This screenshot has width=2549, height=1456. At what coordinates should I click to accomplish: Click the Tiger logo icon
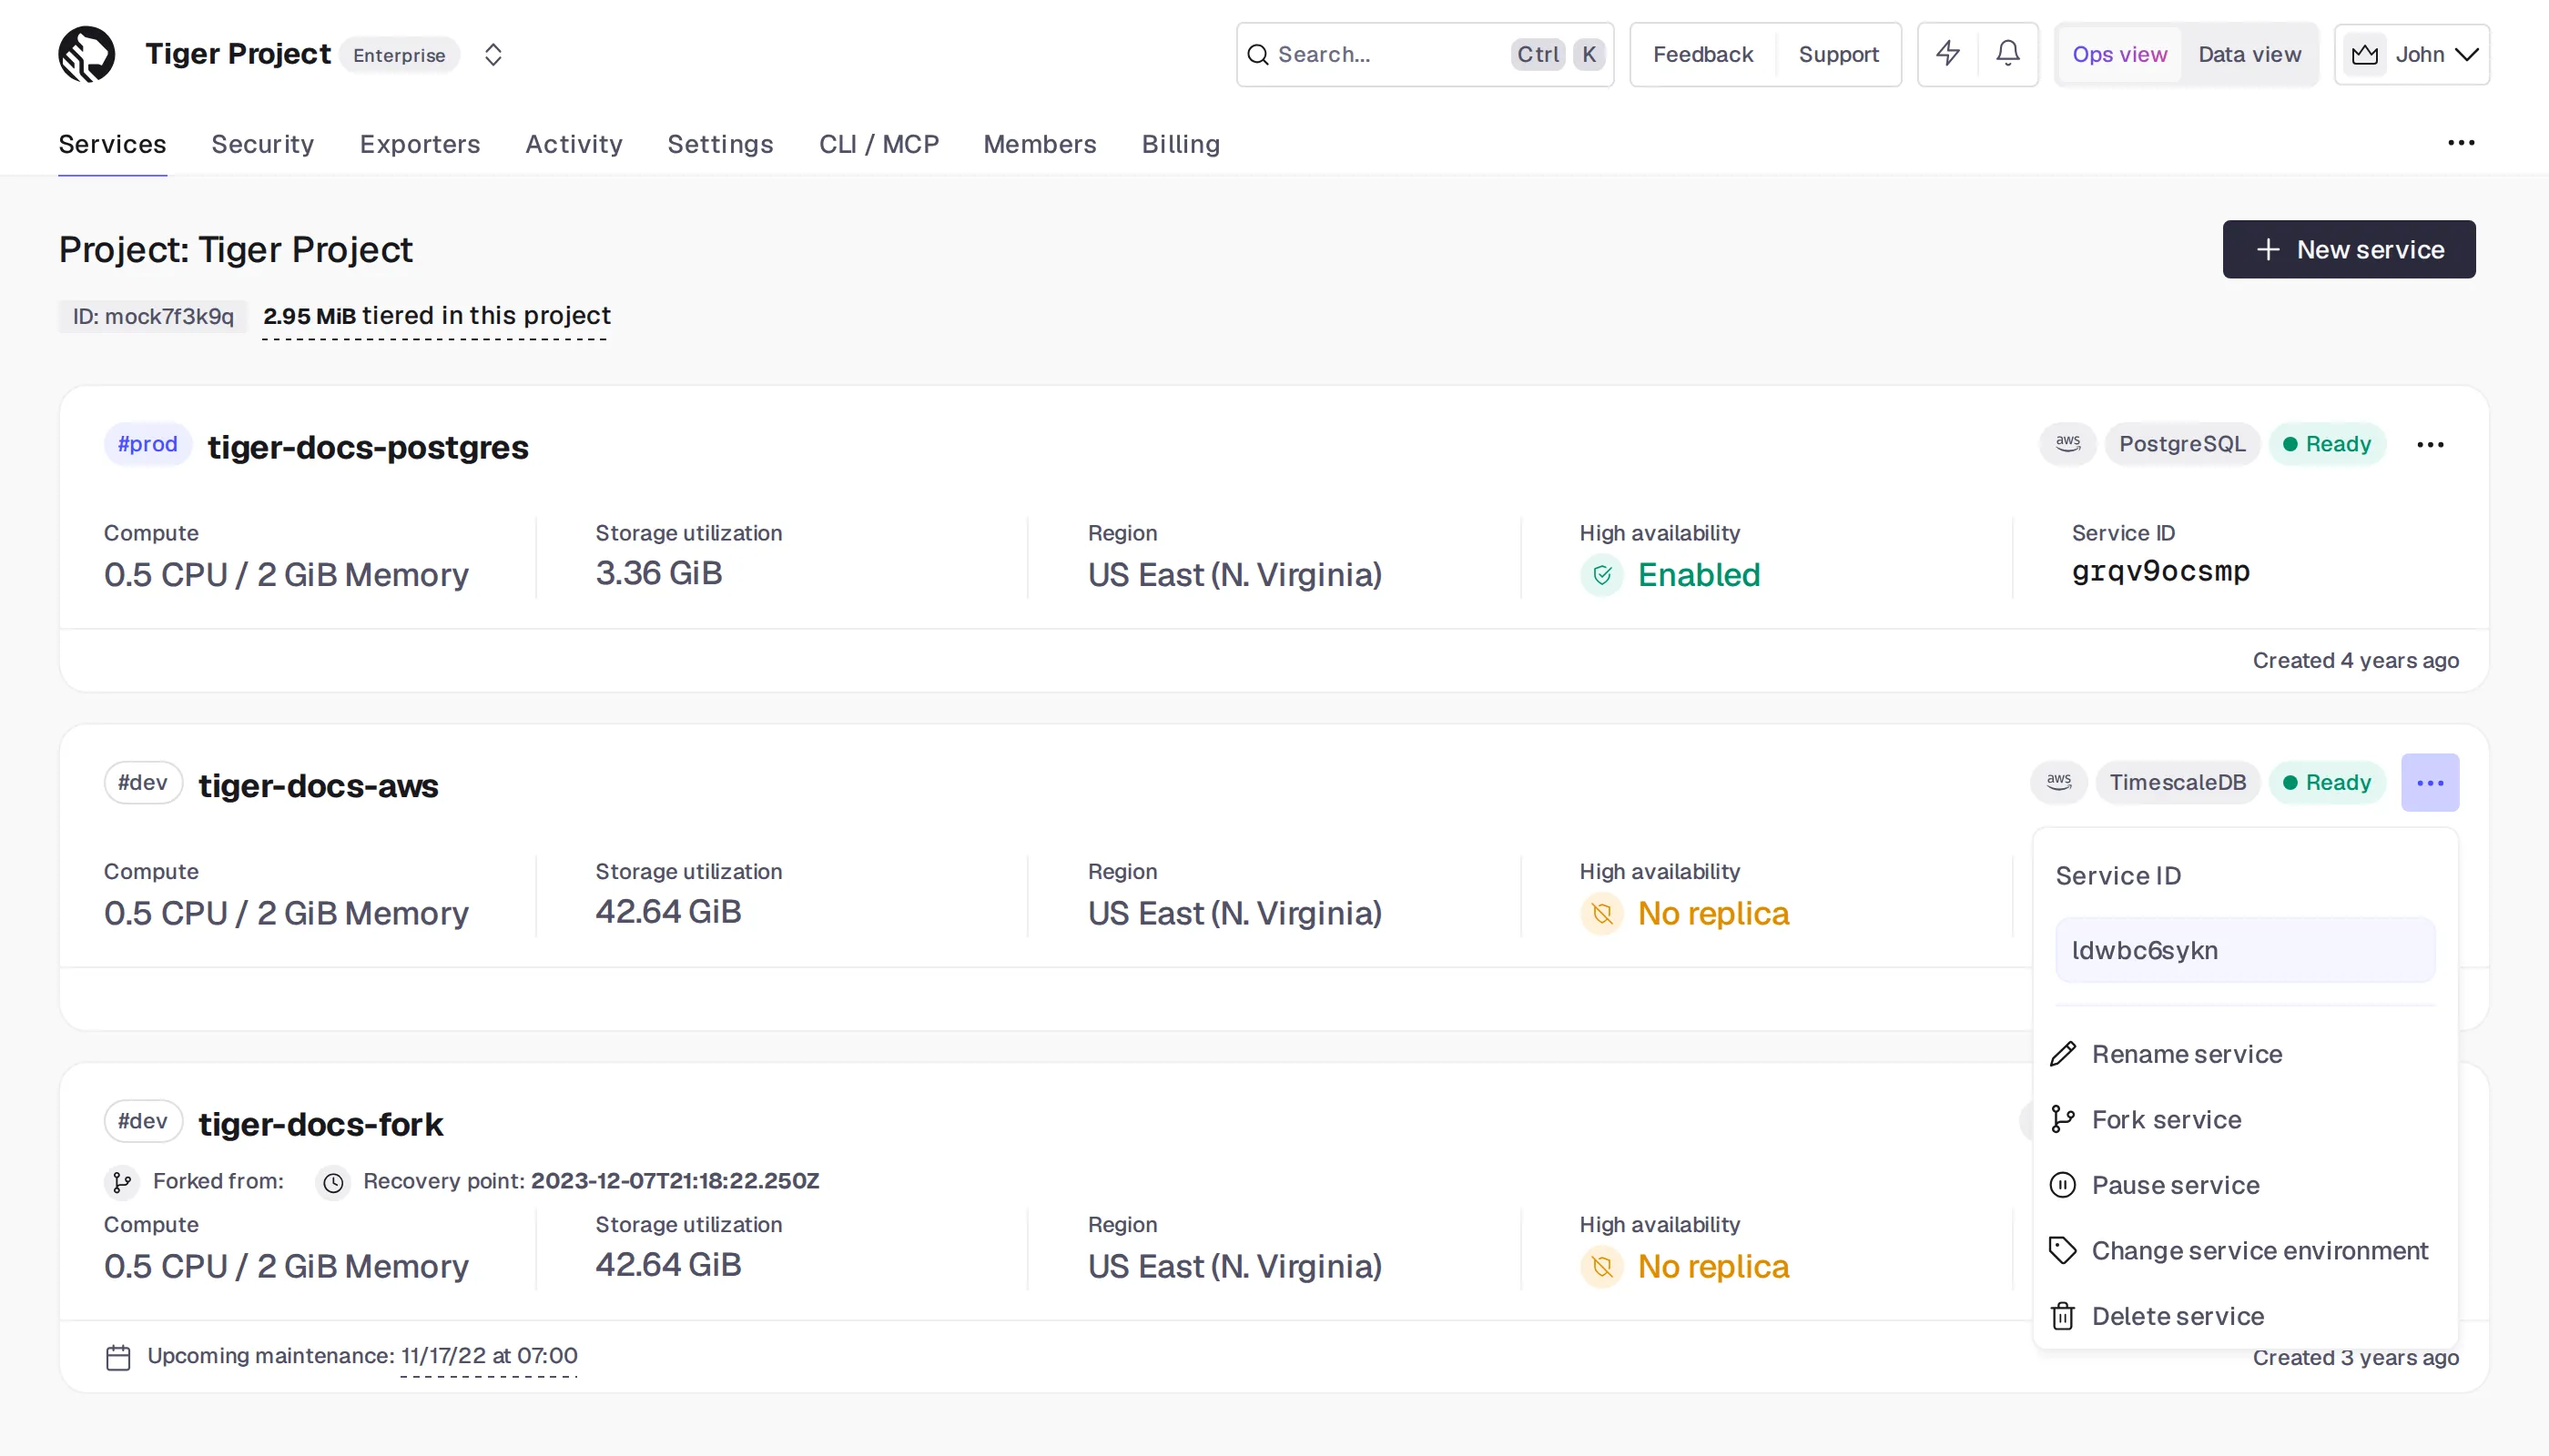[87, 54]
